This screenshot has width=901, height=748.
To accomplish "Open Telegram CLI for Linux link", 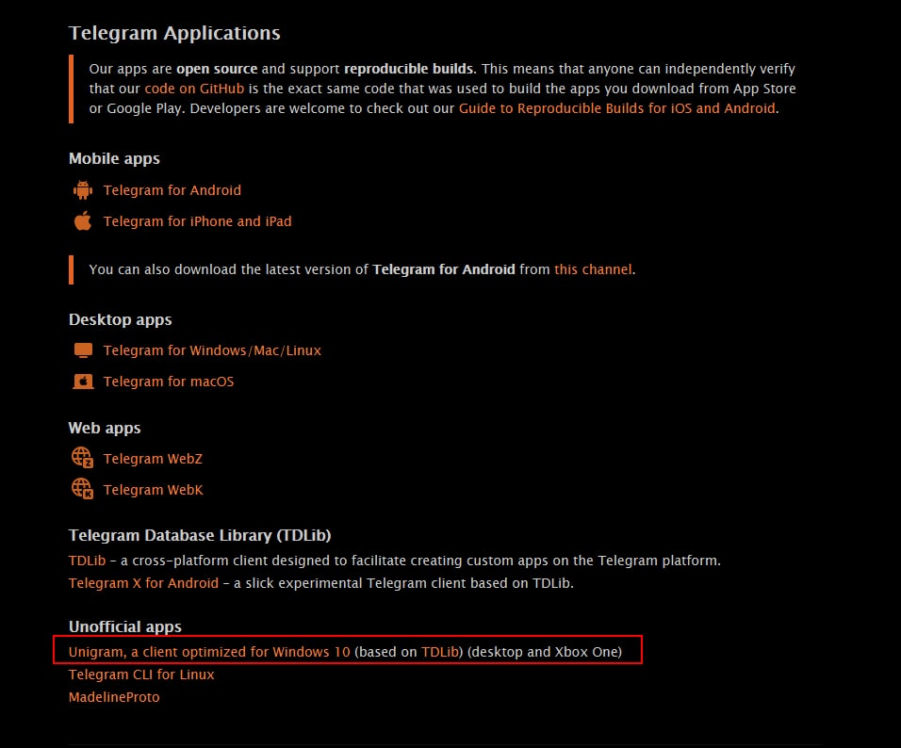I will click(141, 675).
